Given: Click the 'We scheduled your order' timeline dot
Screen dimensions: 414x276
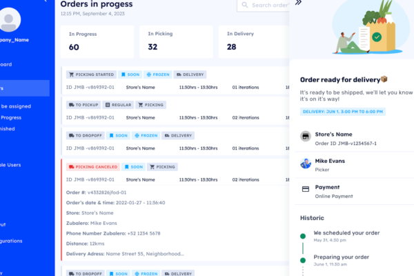Looking at the screenshot, I should pyautogui.click(x=302, y=236).
